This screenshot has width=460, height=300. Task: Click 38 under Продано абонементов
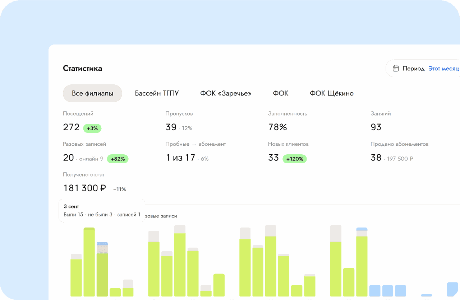pos(376,158)
